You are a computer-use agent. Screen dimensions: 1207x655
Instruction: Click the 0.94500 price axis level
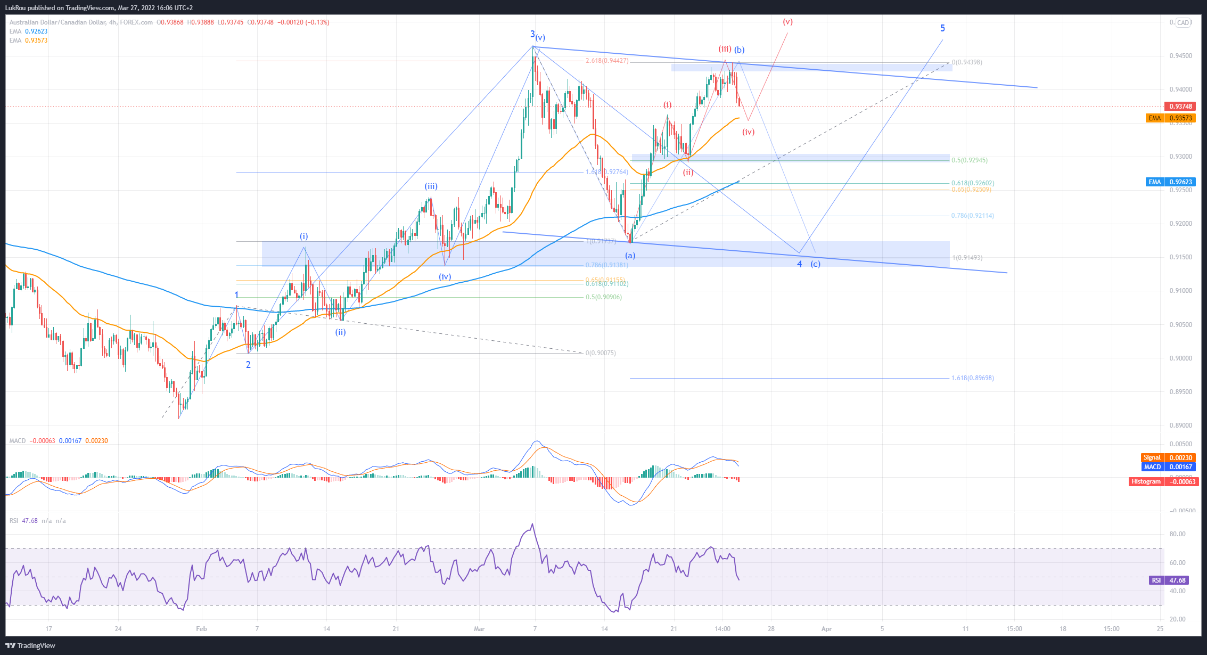(1180, 56)
